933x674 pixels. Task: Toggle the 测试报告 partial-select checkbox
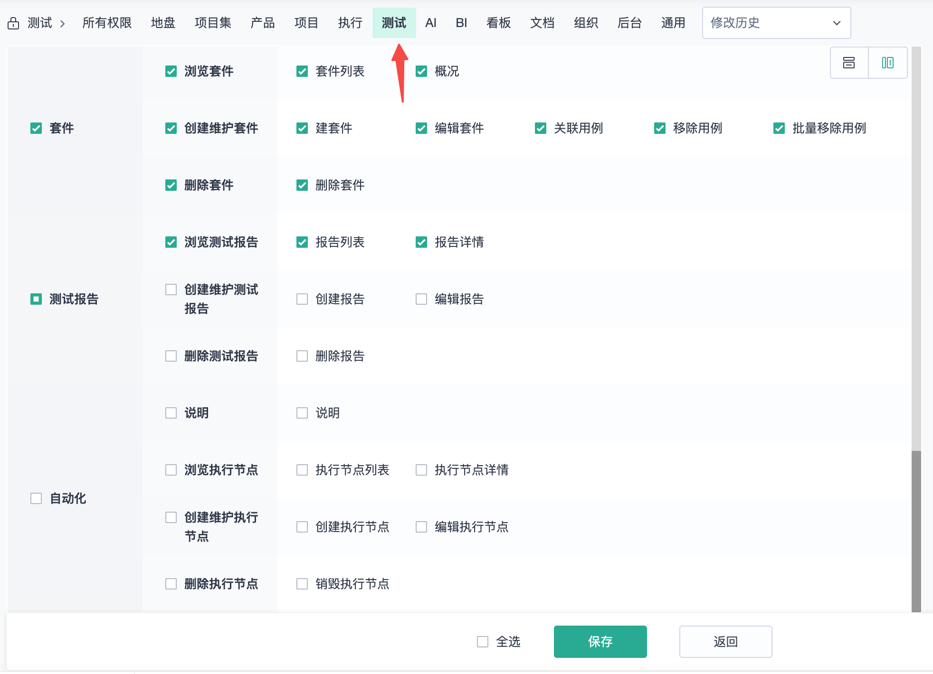click(x=36, y=299)
